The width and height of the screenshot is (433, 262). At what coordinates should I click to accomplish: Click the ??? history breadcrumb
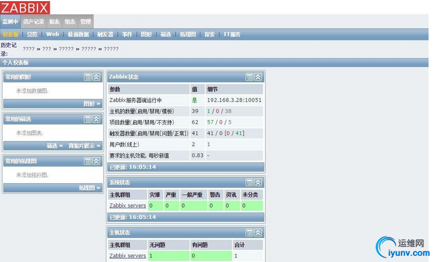[x=47, y=49]
